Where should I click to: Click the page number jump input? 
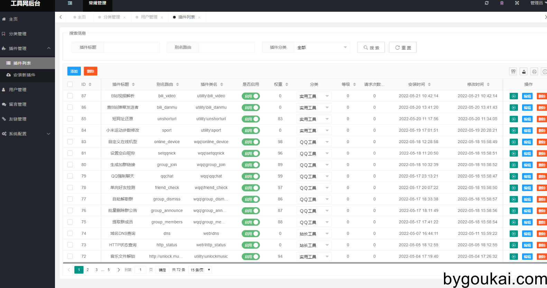coord(140,270)
